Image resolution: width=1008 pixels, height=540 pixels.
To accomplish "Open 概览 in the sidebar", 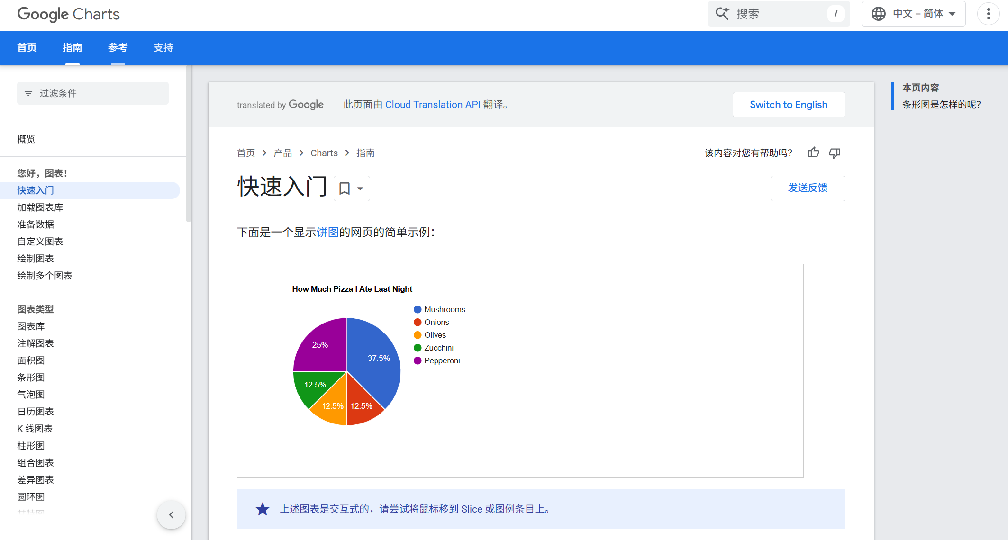I will click(x=26, y=139).
